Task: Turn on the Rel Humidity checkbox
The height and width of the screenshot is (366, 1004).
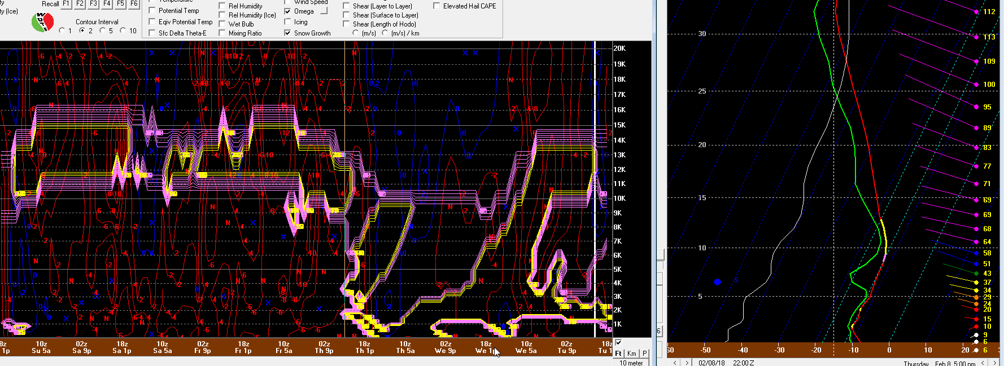Action: pyautogui.click(x=222, y=6)
